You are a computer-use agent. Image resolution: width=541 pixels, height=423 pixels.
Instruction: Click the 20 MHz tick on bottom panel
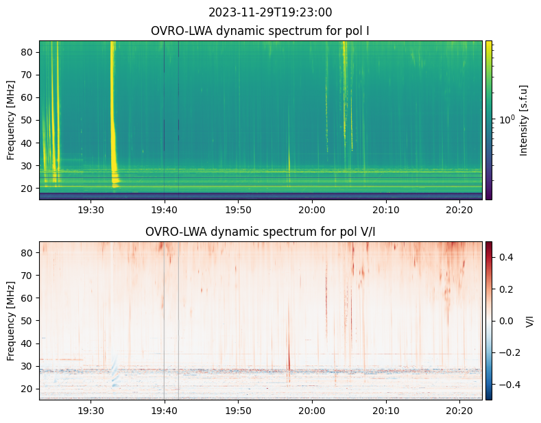27,389
